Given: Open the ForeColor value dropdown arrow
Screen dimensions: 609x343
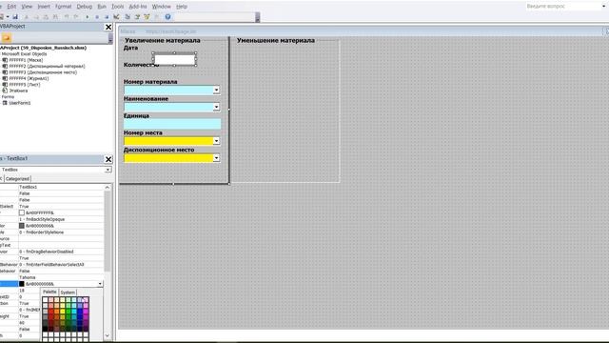Looking at the screenshot, I should tap(100, 284).
